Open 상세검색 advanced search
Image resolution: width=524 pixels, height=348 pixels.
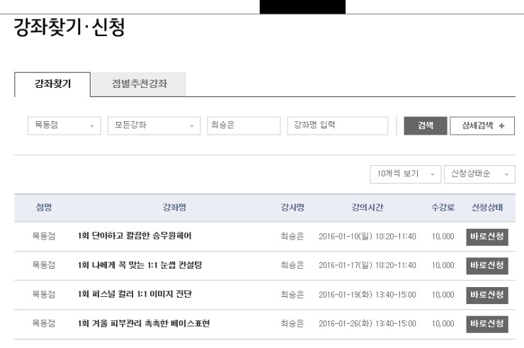[482, 126]
